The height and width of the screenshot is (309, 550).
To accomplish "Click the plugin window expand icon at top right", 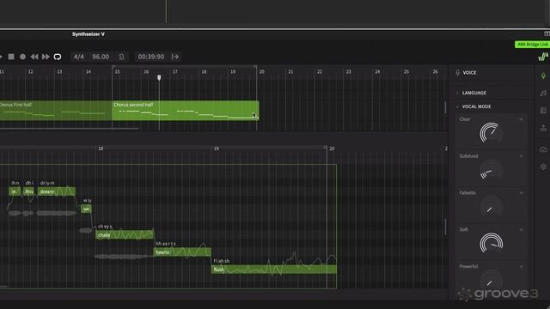I will 547,33.
